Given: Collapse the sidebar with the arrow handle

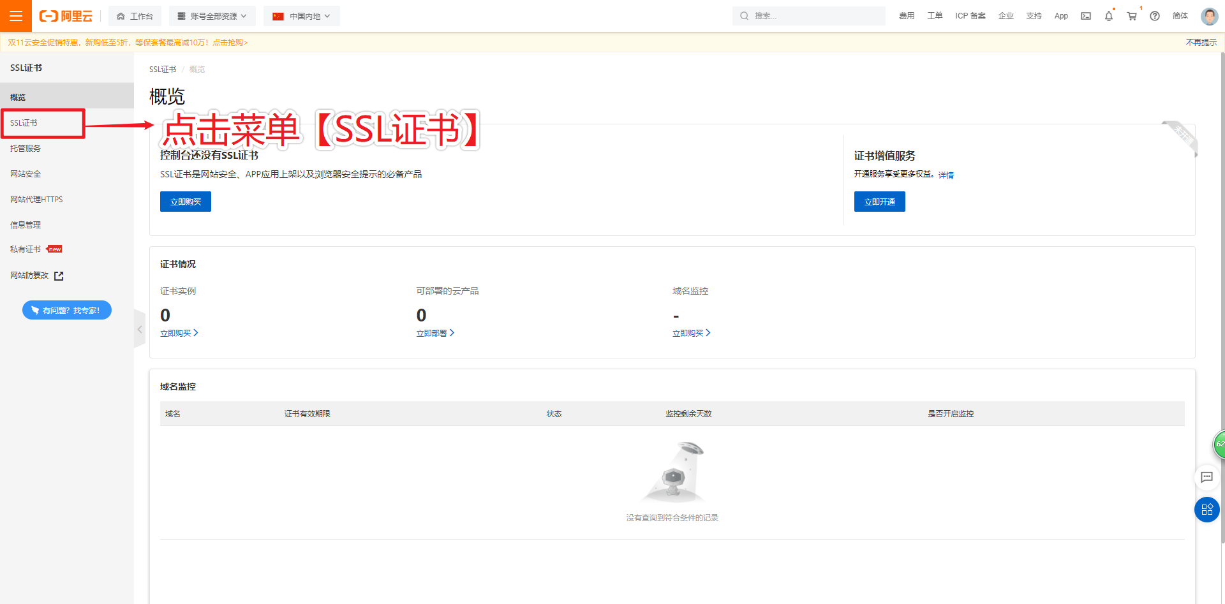Looking at the screenshot, I should click(140, 329).
